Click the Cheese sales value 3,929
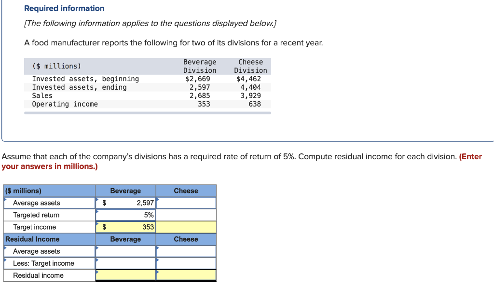The width and height of the screenshot is (494, 288). click(250, 96)
